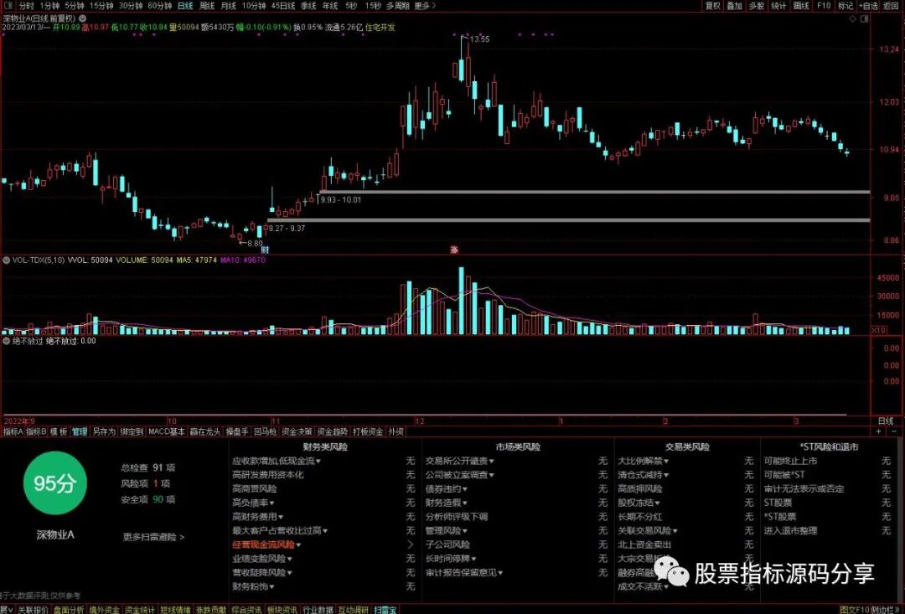Click the 标记 toolbar button

pyautogui.click(x=845, y=6)
